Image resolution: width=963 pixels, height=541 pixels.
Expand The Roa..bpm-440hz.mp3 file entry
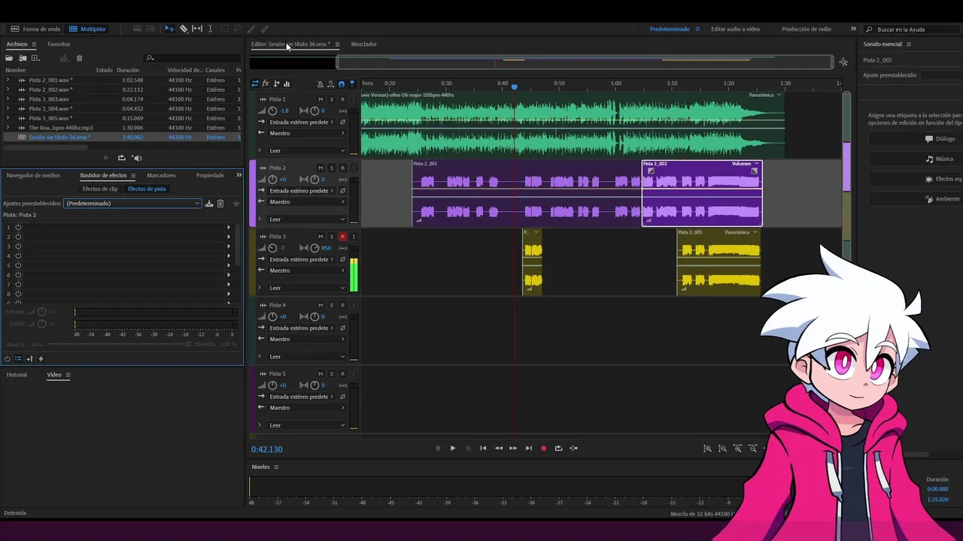click(8, 128)
